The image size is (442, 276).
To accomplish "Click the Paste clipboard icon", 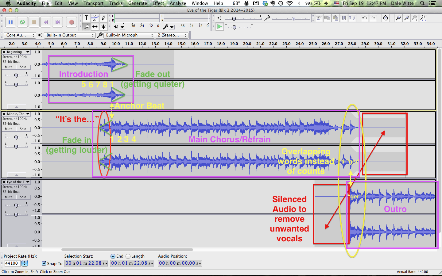I will pos(335,18).
